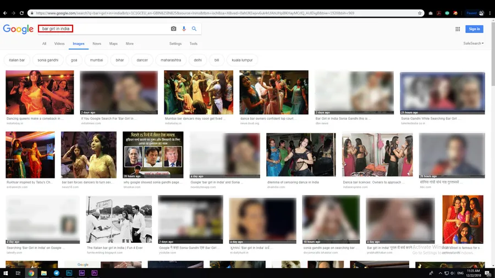Click the People icon in taskbar
The height and width of the screenshot is (278, 495).
[431, 273]
